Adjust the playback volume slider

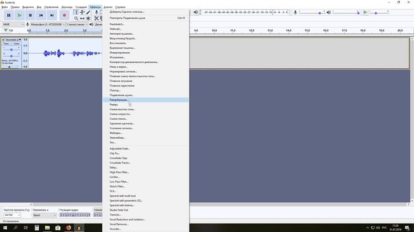(x=345, y=13)
